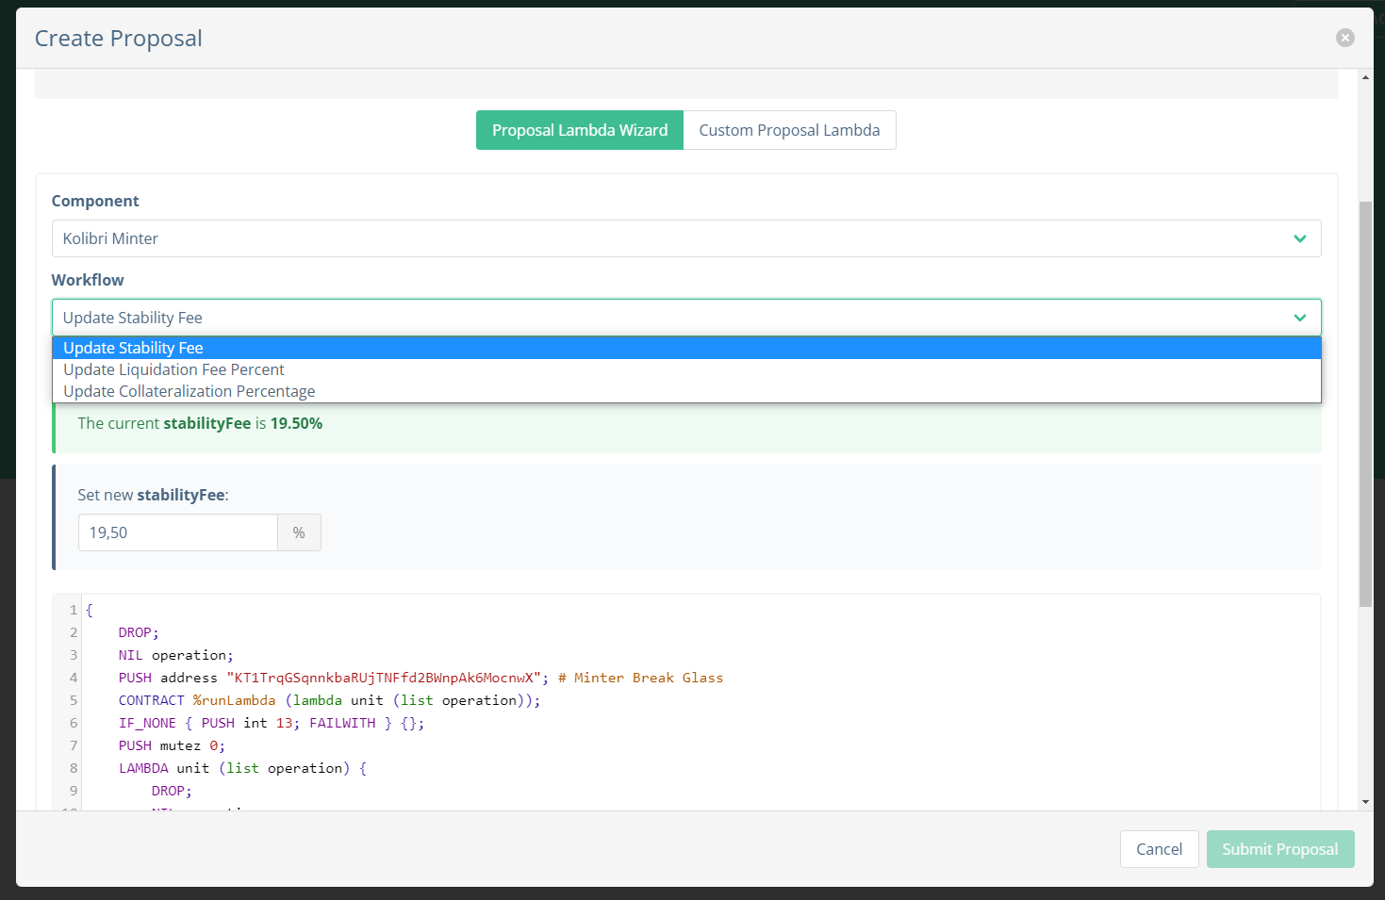
Task: Click the PUSH mutez 0 code line
Action: [172, 745]
